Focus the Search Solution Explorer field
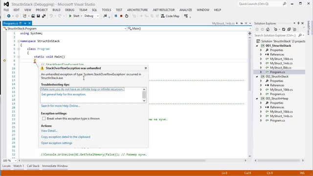Image resolution: width=313 pixels, height=176 pixels. pyautogui.click(x=275, y=35)
